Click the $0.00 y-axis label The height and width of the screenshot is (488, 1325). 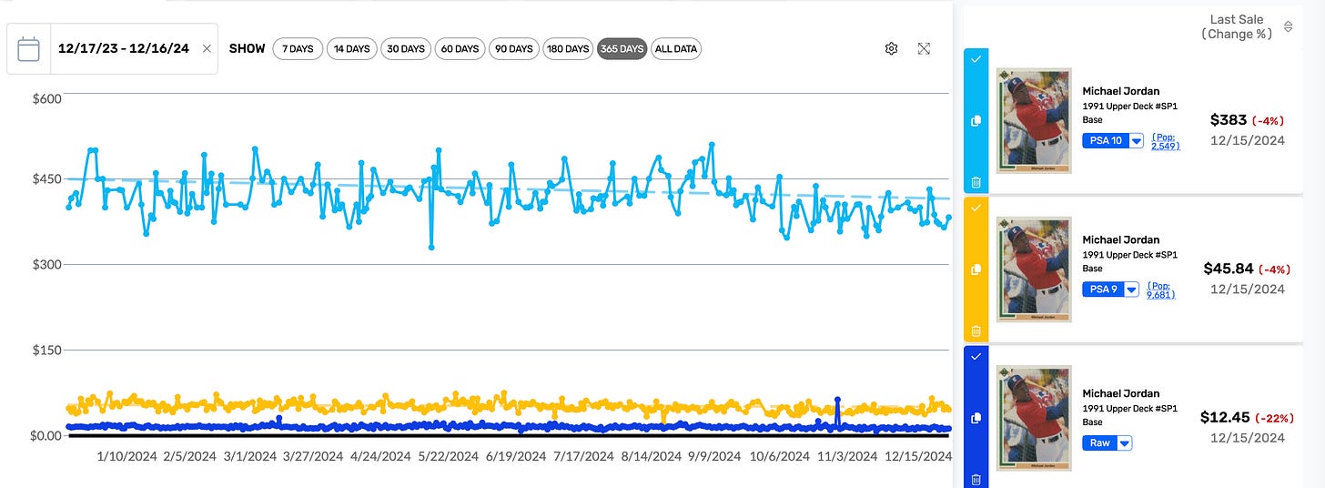(x=46, y=436)
